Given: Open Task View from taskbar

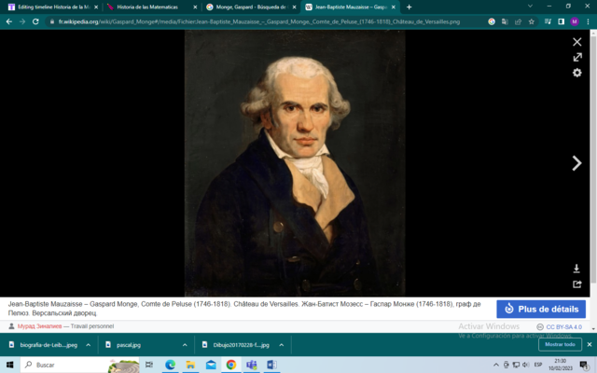Looking at the screenshot, I should click(149, 365).
